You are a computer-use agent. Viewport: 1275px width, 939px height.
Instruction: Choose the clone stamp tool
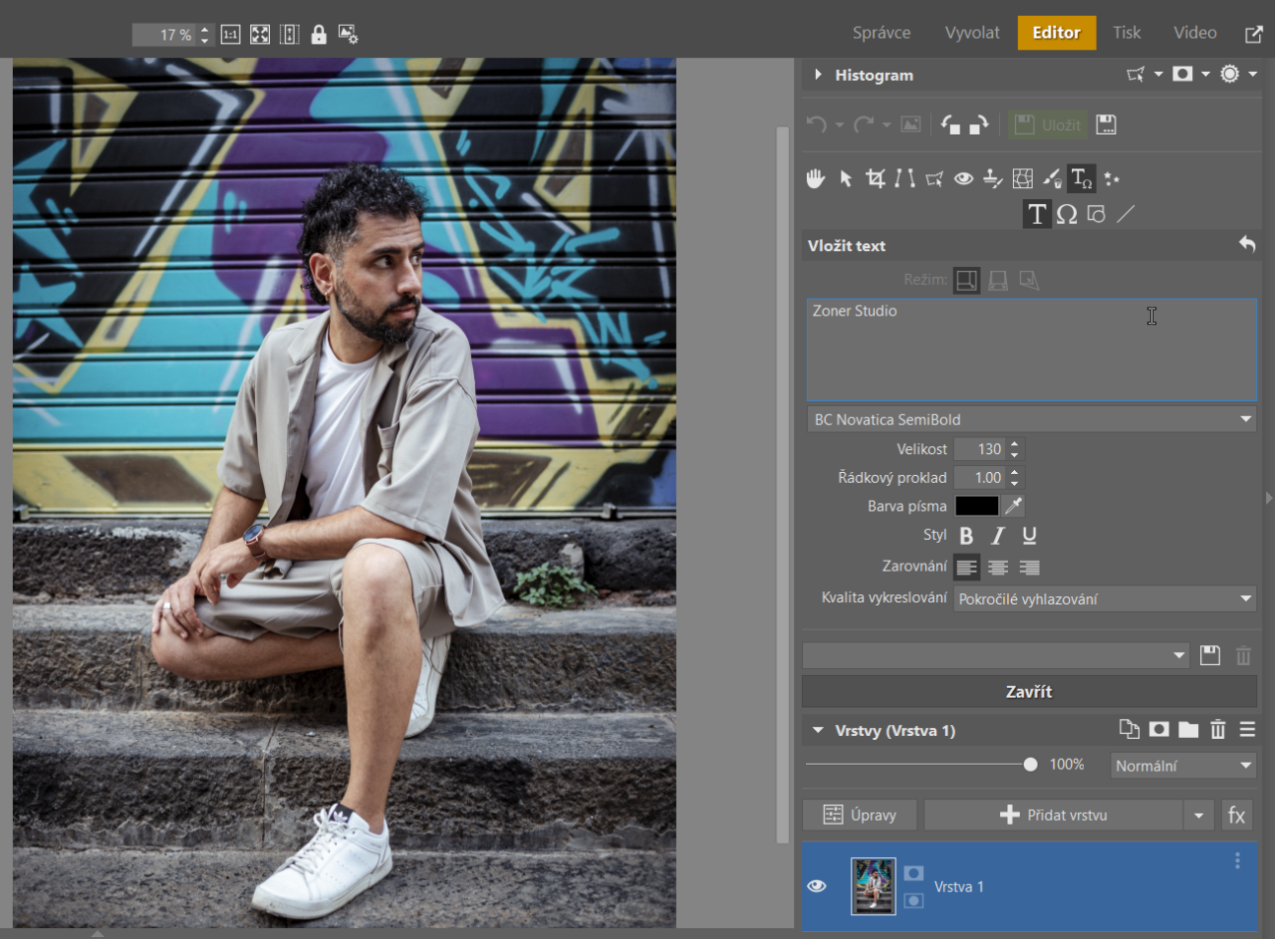click(992, 179)
